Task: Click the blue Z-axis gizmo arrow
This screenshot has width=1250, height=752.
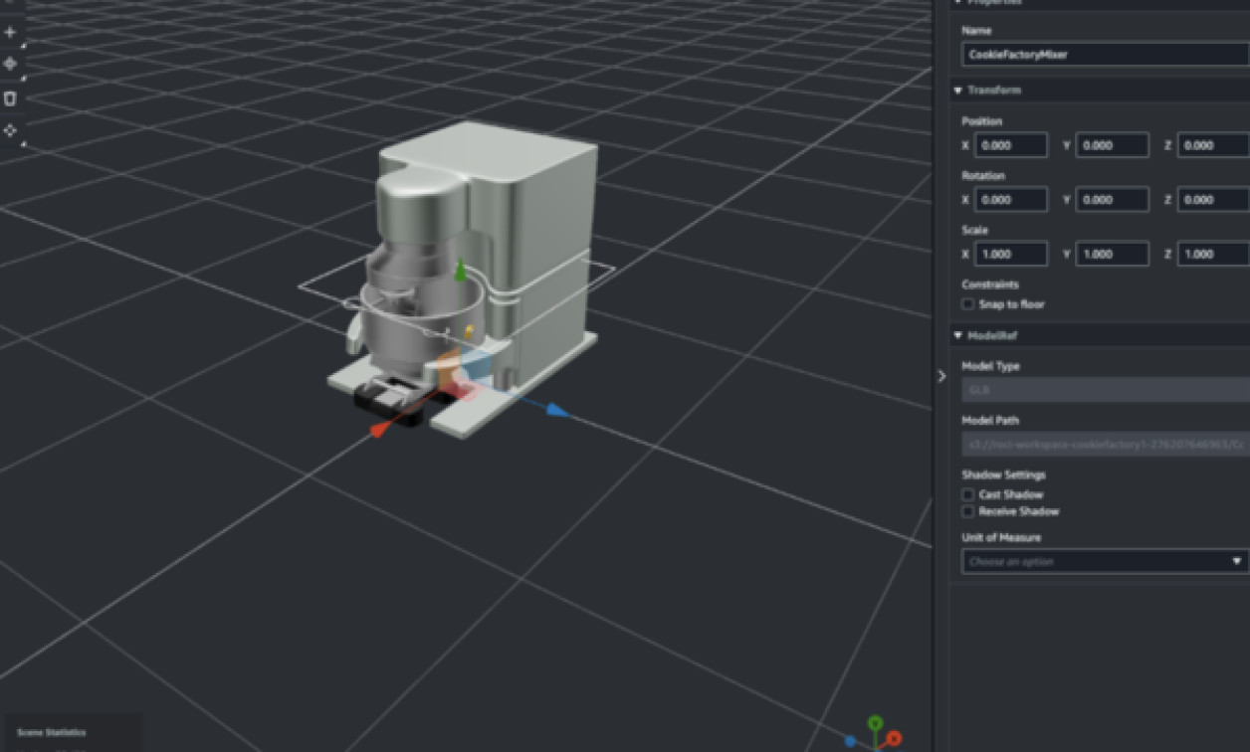Action: [x=554, y=410]
